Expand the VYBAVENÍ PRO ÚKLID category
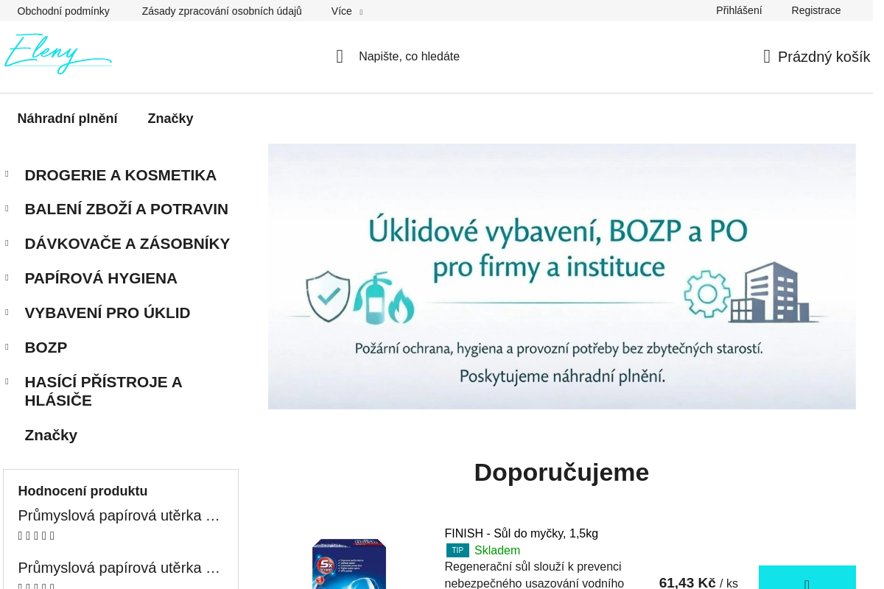Image resolution: width=884 pixels, height=589 pixels. 7,313
